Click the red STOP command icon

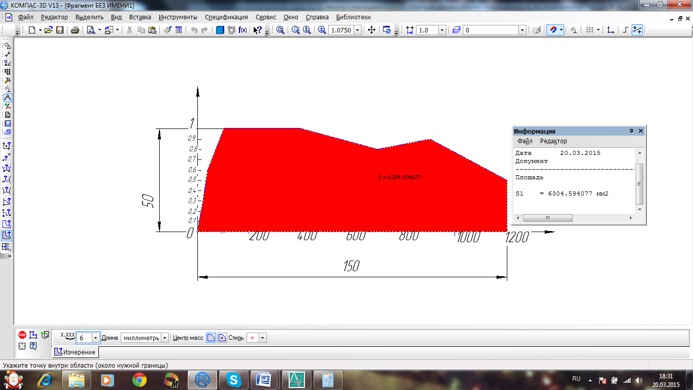tap(22, 335)
